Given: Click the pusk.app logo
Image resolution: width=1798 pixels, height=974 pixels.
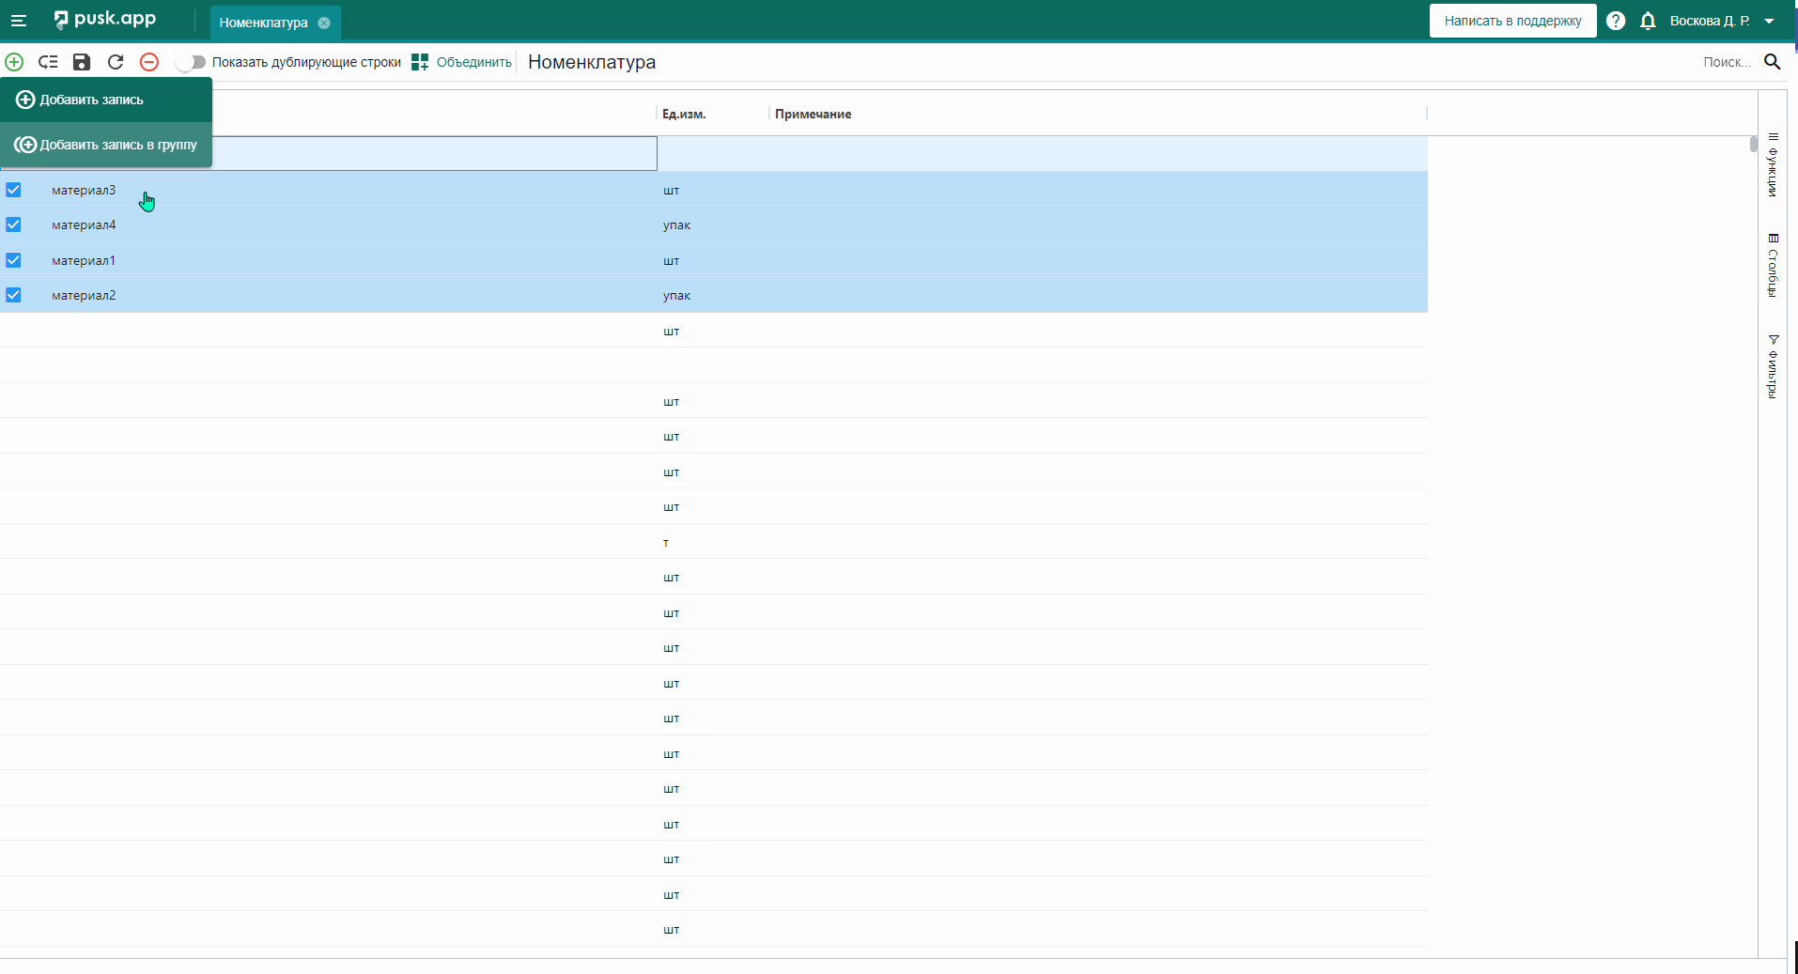Looking at the screenshot, I should pyautogui.click(x=105, y=20).
